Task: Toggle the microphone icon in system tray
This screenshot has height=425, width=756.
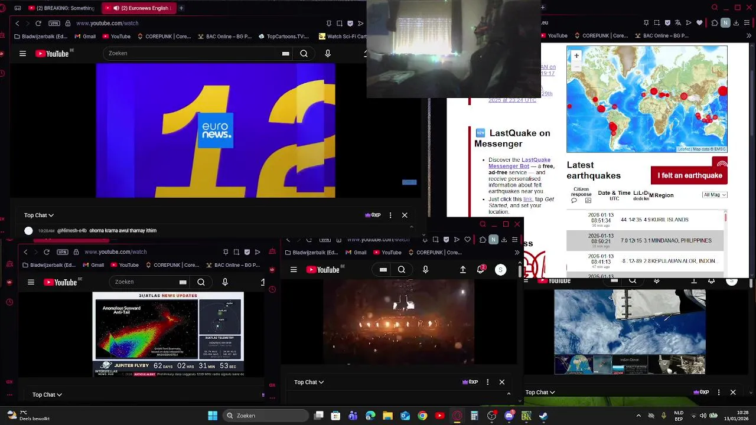Action: point(664,416)
